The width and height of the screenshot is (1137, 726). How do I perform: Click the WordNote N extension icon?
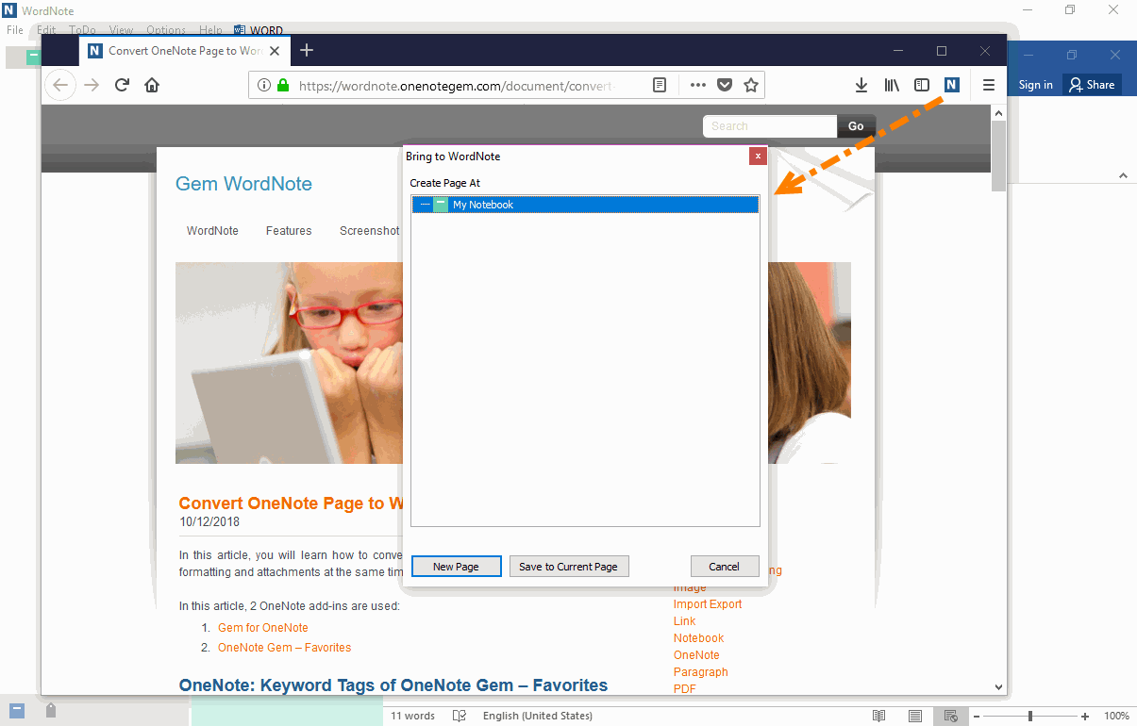pyautogui.click(x=952, y=85)
